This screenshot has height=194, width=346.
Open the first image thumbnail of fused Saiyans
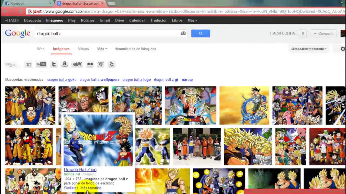pyautogui.click(x=30, y=105)
